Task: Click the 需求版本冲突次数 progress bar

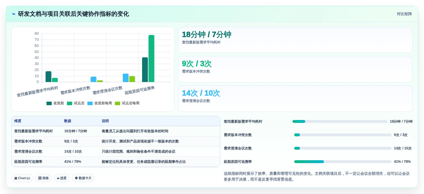Action: coord(343,135)
